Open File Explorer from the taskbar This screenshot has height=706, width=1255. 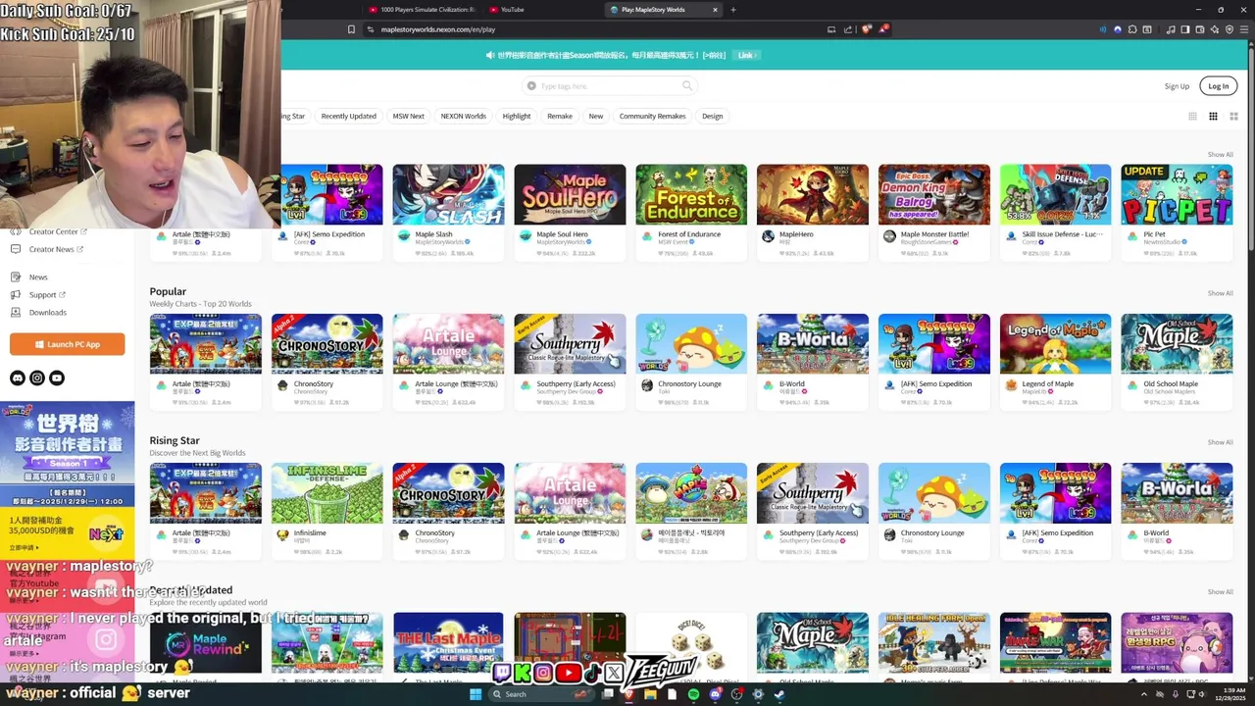coord(650,694)
